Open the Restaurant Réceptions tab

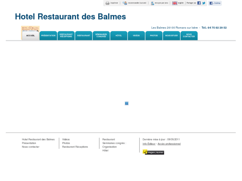coord(66,36)
